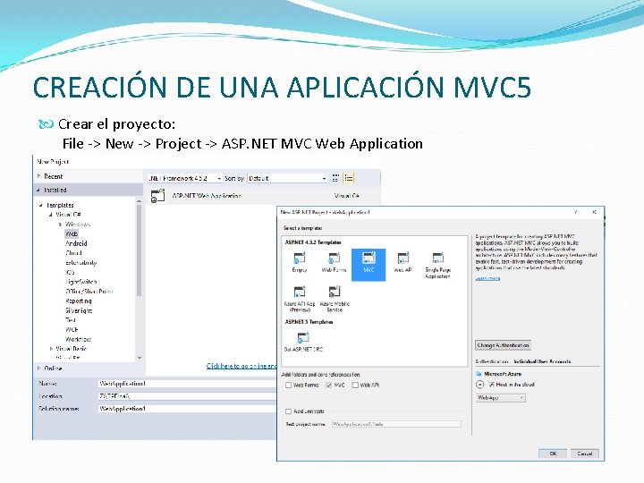Image resolution: width=644 pixels, height=483 pixels.
Task: Click the project Name input field
Action: 187,383
